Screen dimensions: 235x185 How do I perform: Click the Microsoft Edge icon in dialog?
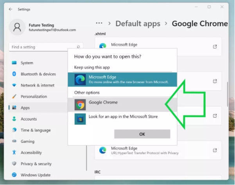click(x=81, y=79)
